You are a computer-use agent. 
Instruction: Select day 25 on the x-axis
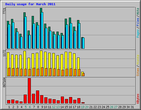coord(107,107)
